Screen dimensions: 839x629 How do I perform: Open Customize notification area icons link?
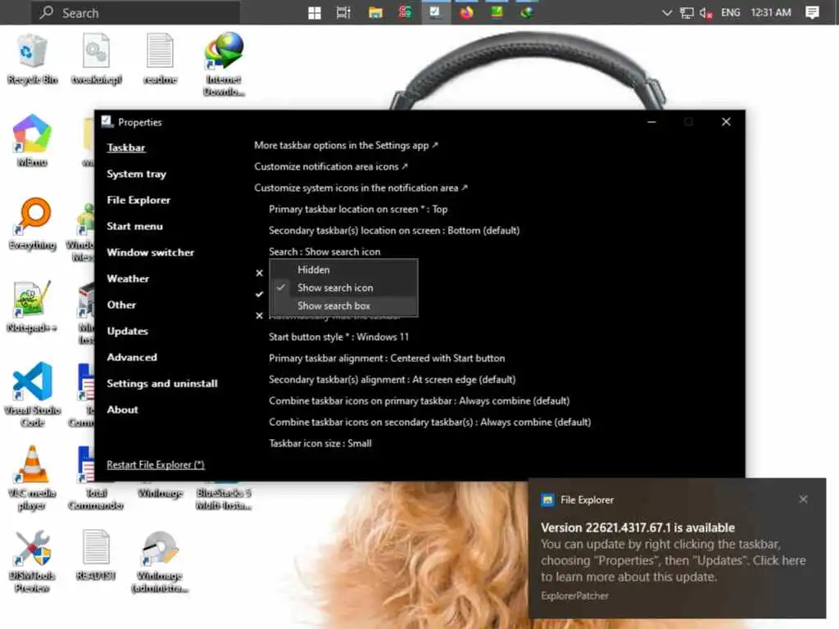tap(331, 167)
